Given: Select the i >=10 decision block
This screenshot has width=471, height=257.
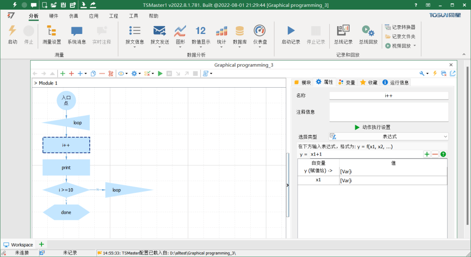Looking at the screenshot, I should click(x=66, y=190).
